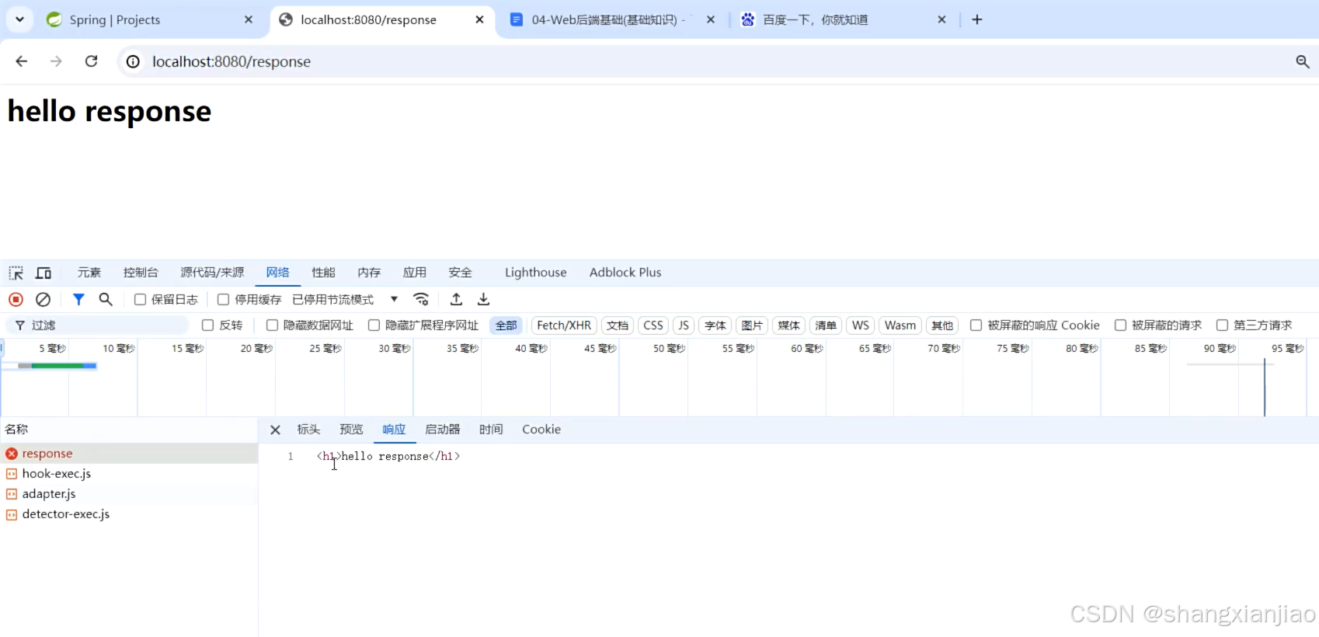Screen dimensions: 1319x637
Task: Open the 源代码/来源 panel
Action: click(212, 273)
